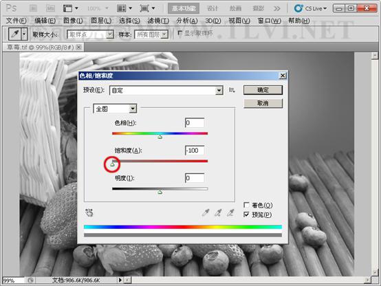Open the 图像(I) menu
This screenshot has height=286, width=381.
73,21
